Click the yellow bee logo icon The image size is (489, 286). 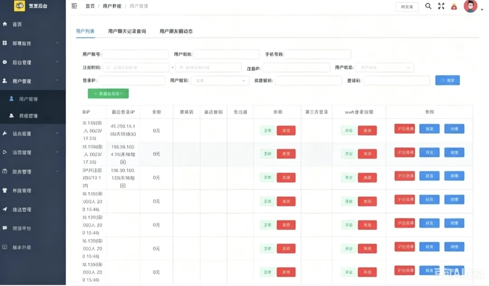click(19, 5)
